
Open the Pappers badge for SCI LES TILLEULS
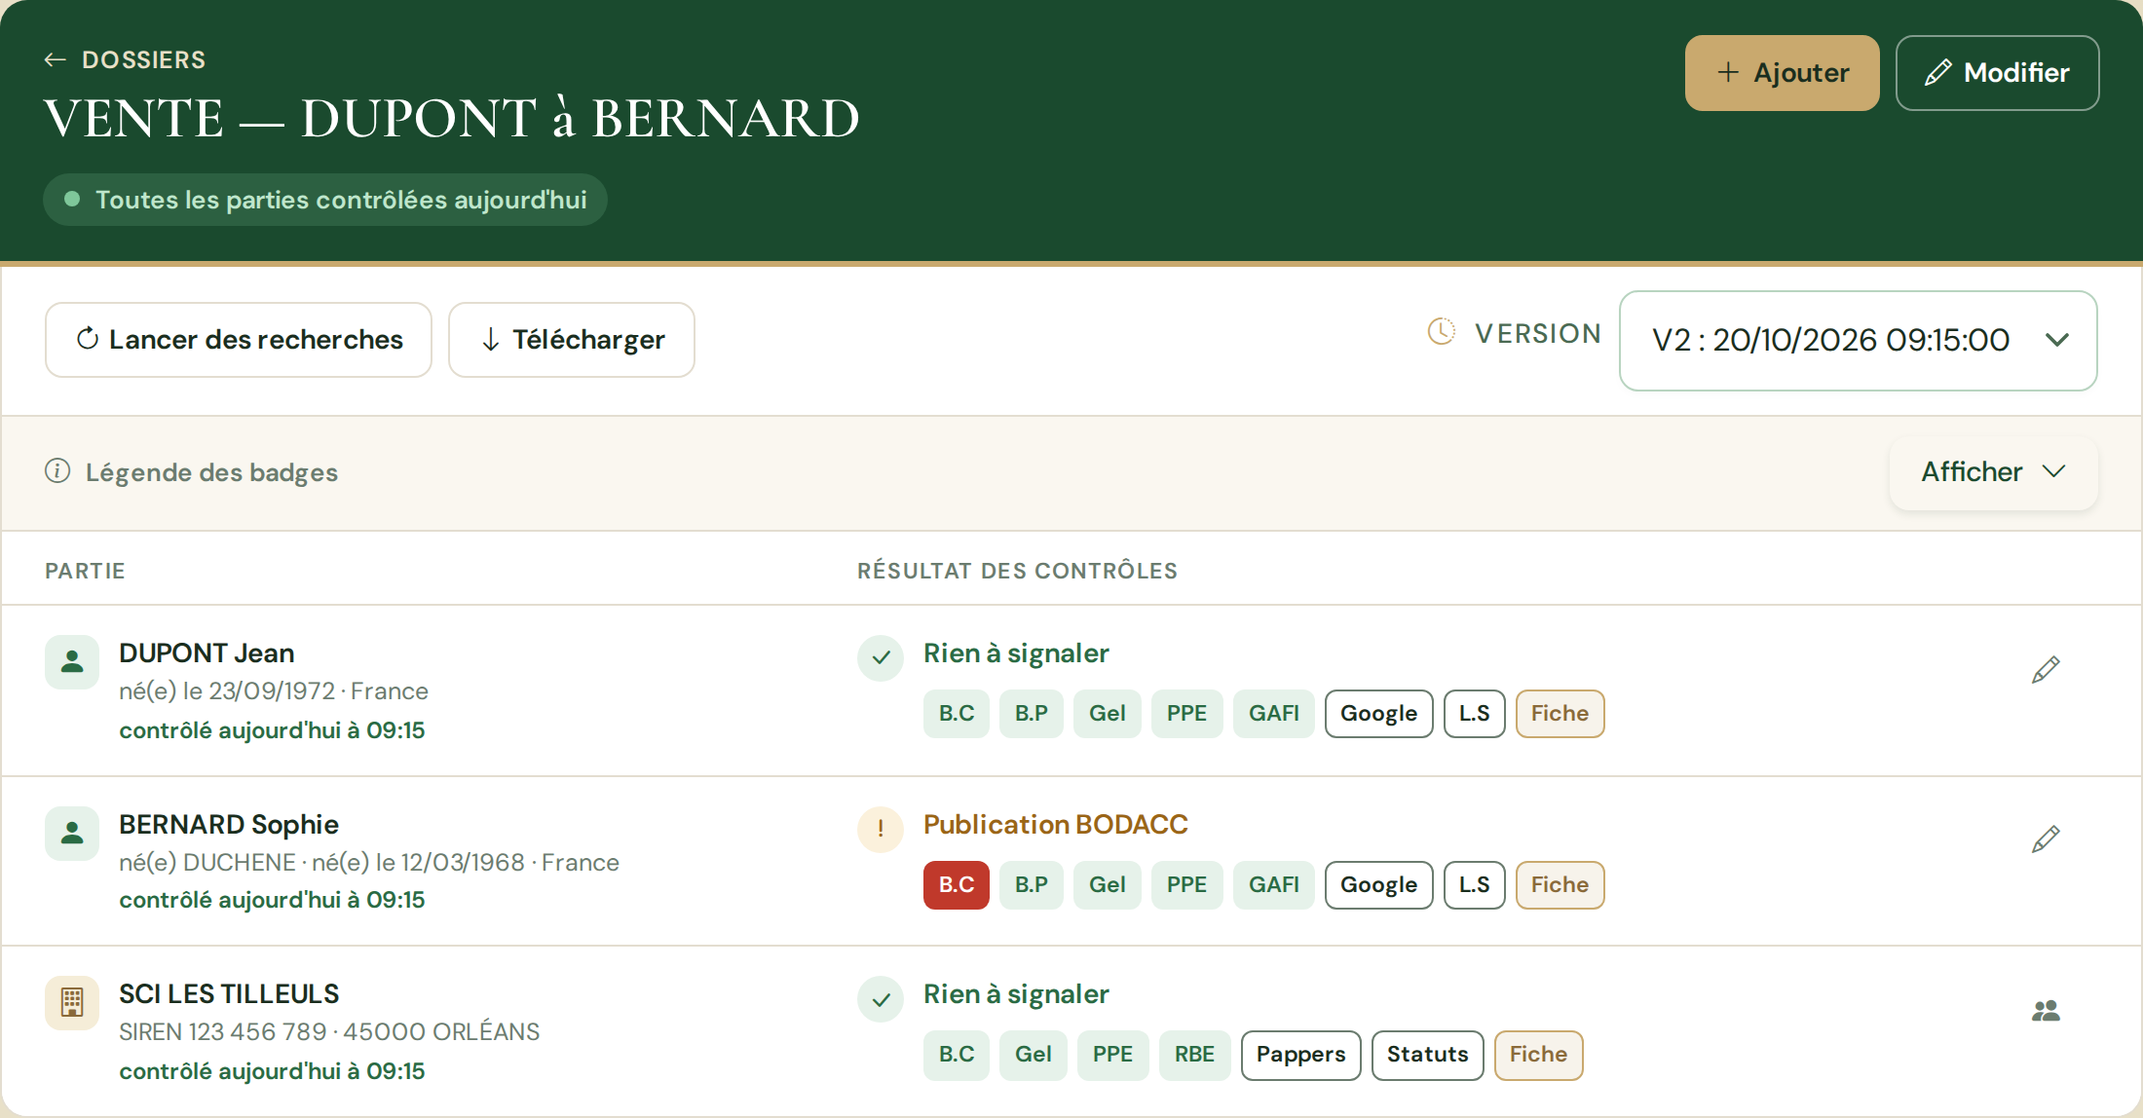(1300, 1055)
